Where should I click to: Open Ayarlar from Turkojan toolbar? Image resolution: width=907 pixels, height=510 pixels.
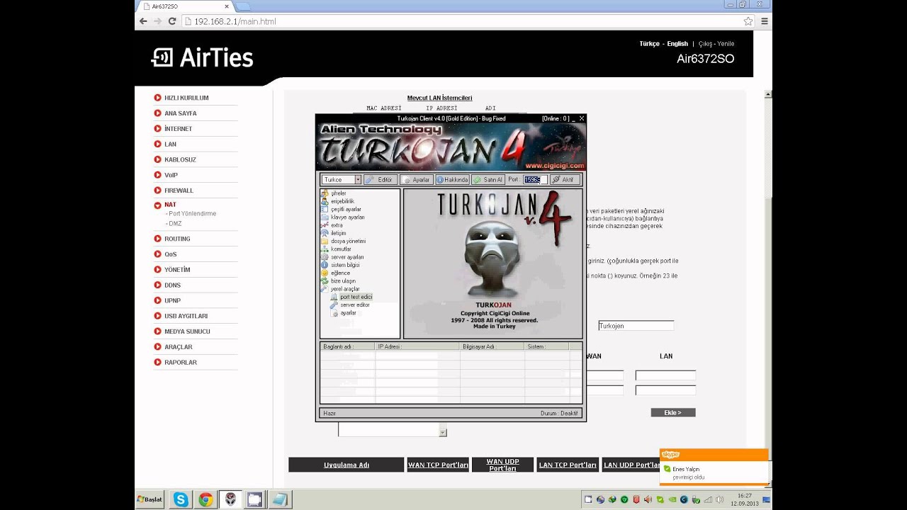[416, 180]
